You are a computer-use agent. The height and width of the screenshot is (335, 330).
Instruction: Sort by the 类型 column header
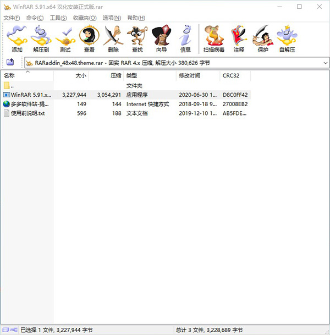[150, 75]
